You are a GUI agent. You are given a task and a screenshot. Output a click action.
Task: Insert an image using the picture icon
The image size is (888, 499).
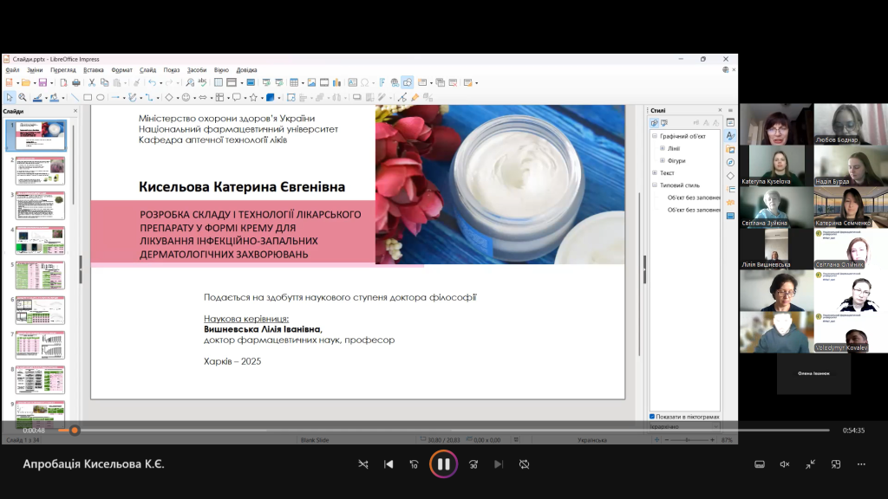[x=311, y=82]
